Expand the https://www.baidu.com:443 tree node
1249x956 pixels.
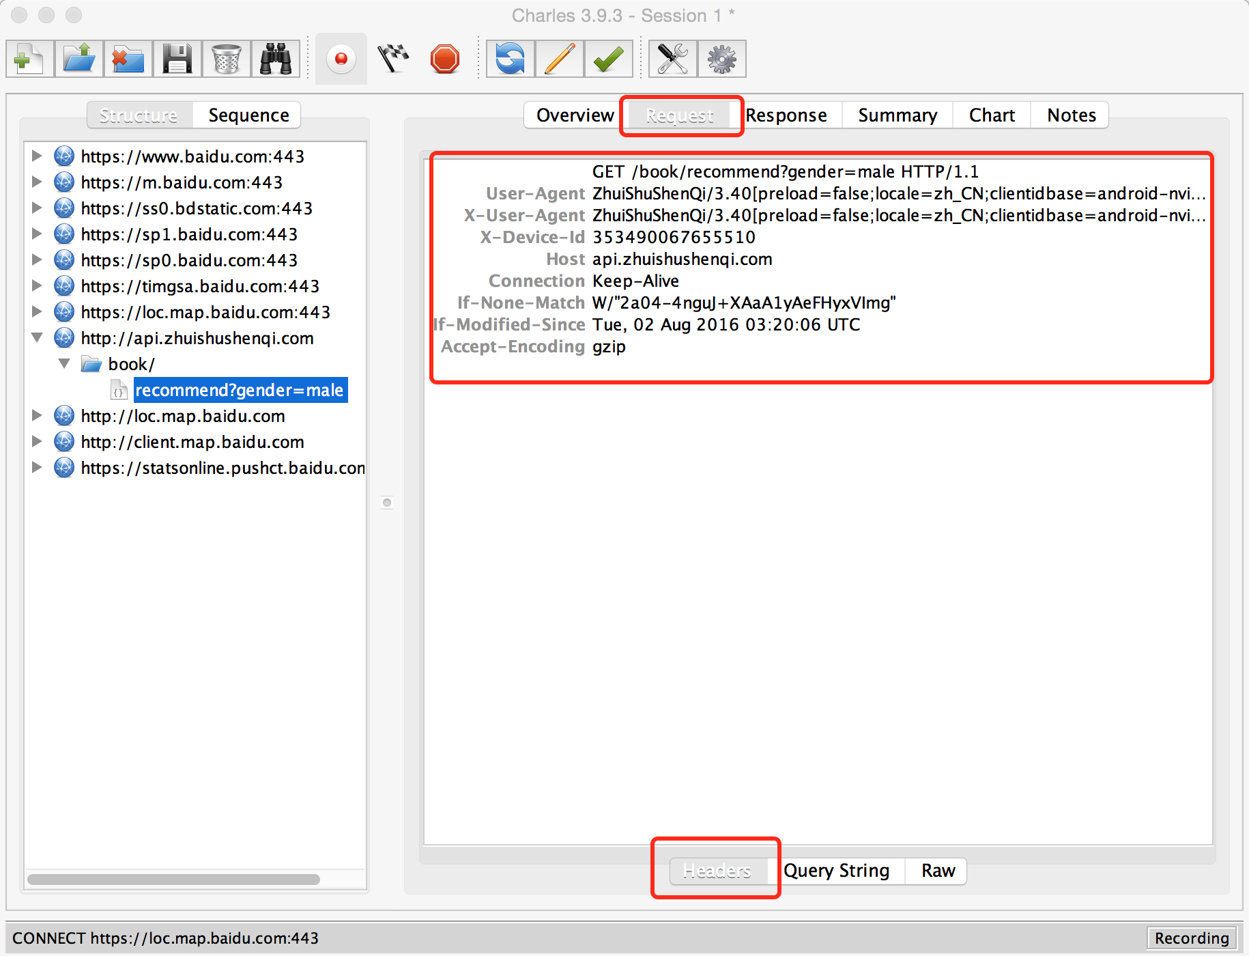[37, 156]
